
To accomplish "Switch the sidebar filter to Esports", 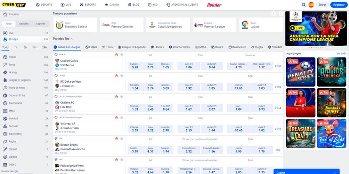I will pyautogui.click(x=41, y=23).
